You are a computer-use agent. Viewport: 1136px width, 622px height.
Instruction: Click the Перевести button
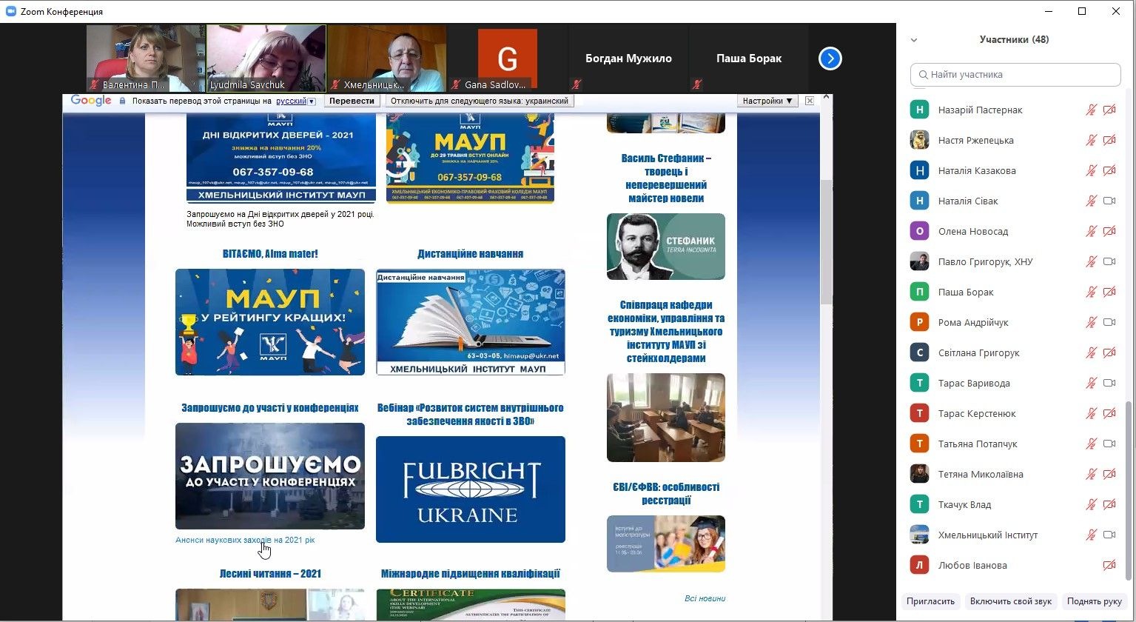352,101
